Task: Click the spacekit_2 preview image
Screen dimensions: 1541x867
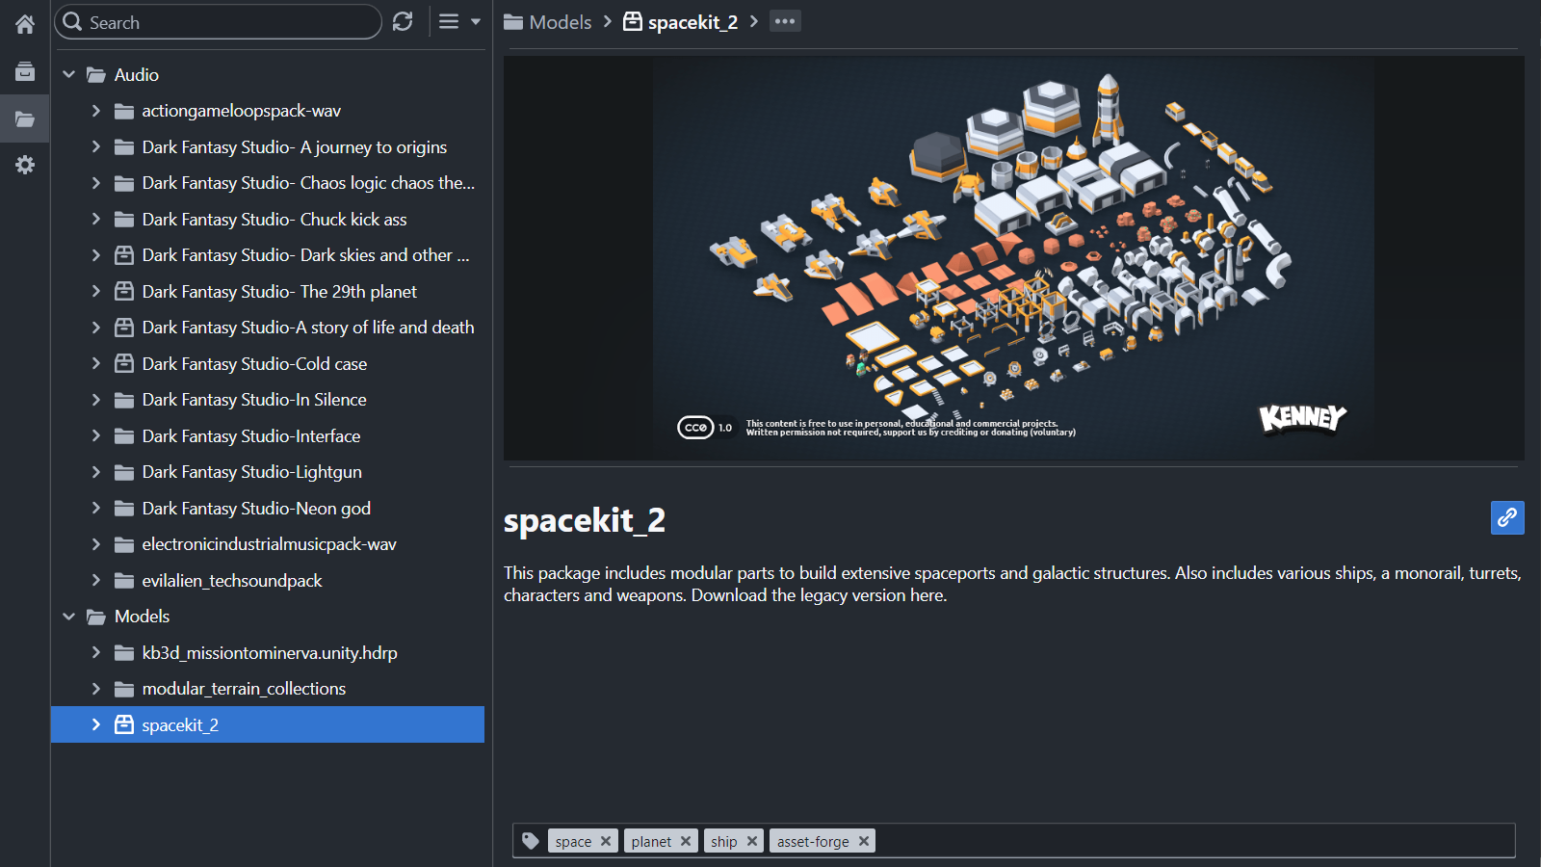Action: tap(1013, 258)
